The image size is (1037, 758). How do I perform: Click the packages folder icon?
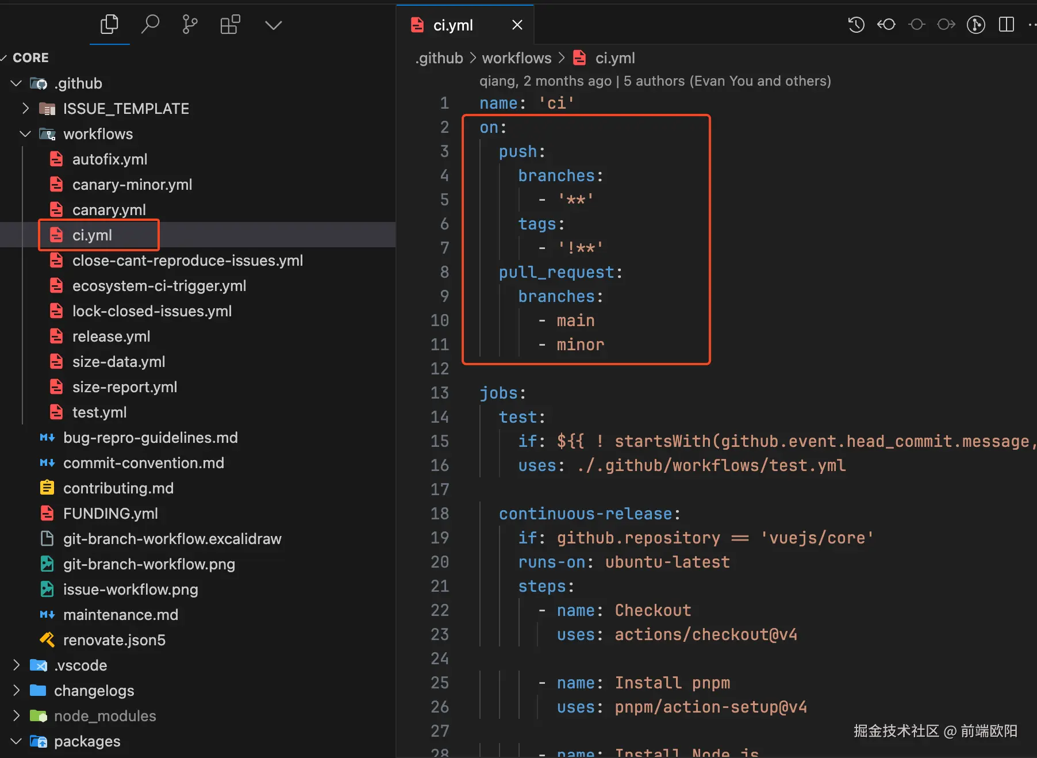tap(39, 741)
